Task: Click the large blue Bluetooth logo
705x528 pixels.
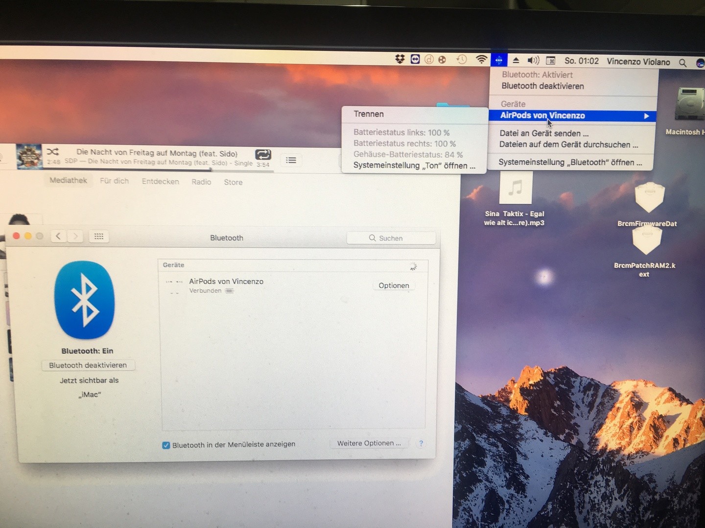Action: 85,300
